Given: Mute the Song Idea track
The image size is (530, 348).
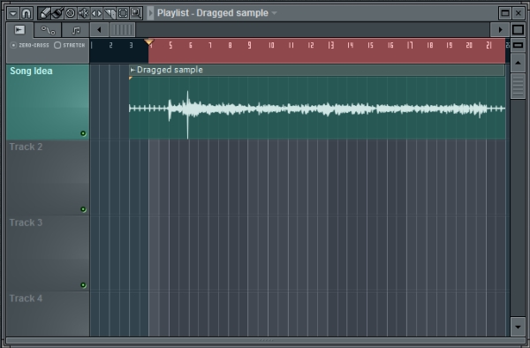Looking at the screenshot, I should pos(83,133).
